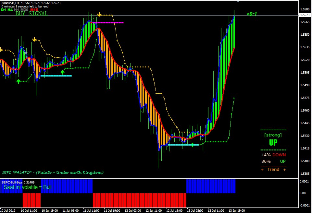312x213 pixels.
Task: Click the grey H1 timeframe label below the title
Action: tap(17, 10)
